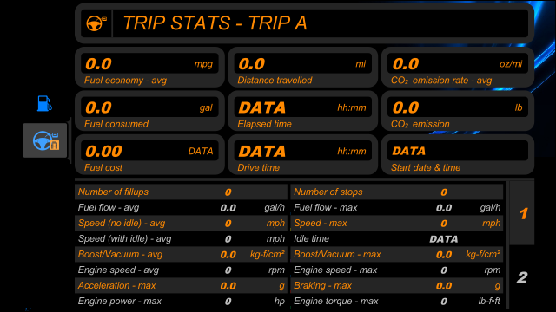Click the Fuel flow - avg row
The height and width of the screenshot is (312, 556).
click(182, 207)
